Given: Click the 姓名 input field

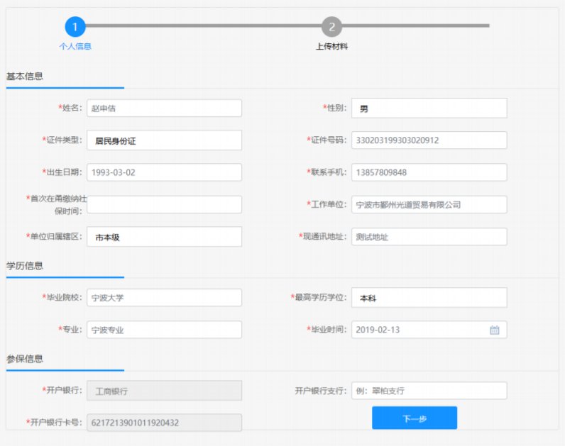Looking at the screenshot, I should (x=164, y=108).
